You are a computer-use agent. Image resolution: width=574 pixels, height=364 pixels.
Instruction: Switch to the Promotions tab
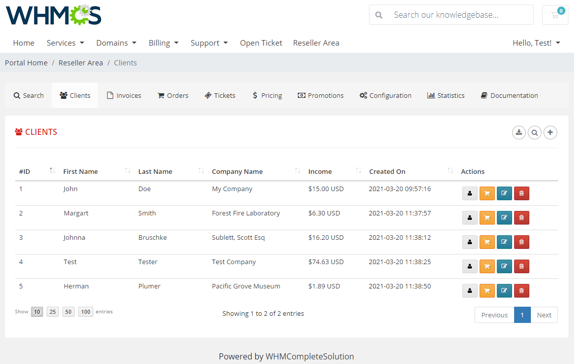[321, 95]
